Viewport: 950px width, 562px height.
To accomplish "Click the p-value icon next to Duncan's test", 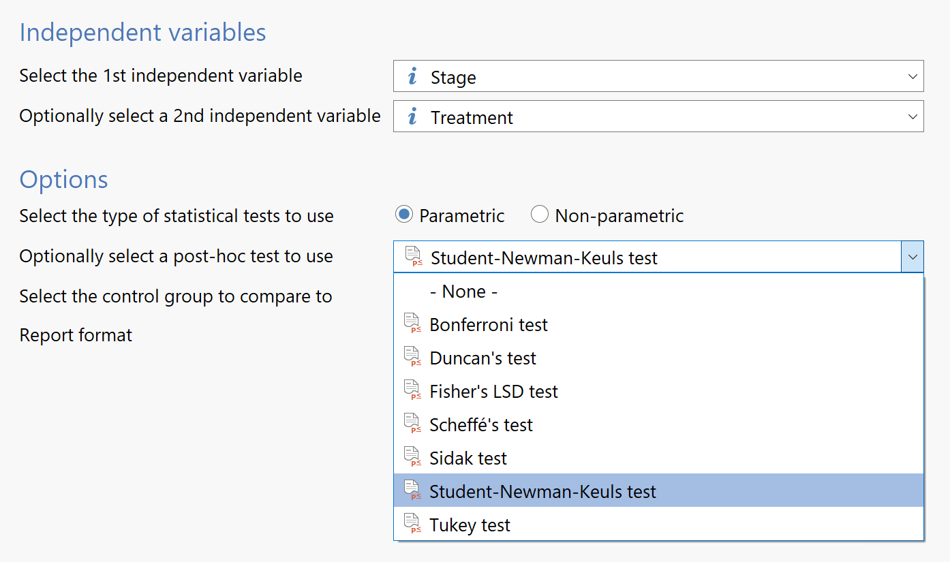I will 413,358.
